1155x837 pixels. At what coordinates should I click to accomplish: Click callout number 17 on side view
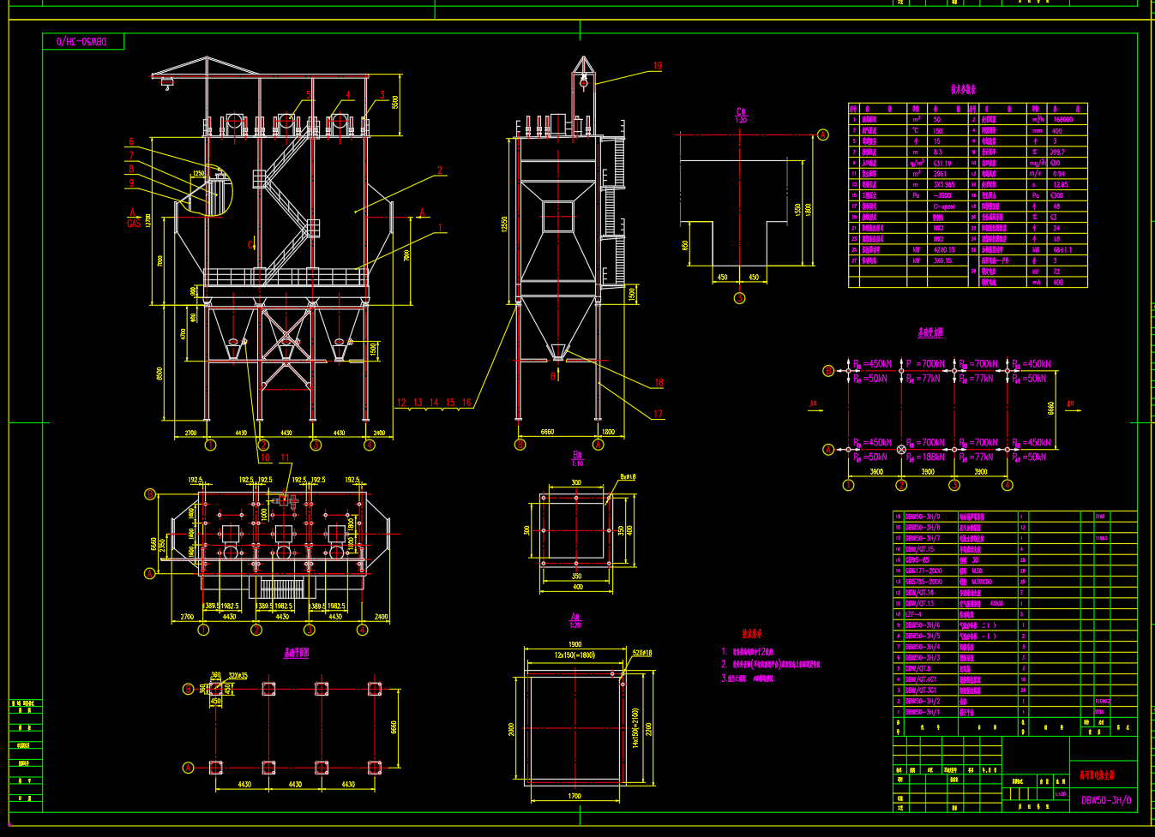click(x=658, y=414)
